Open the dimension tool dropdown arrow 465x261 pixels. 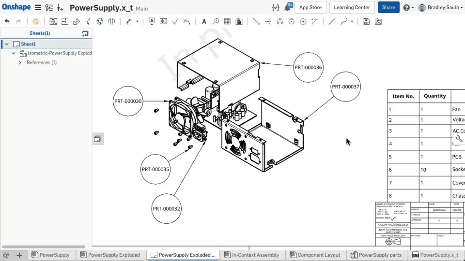(x=137, y=21)
